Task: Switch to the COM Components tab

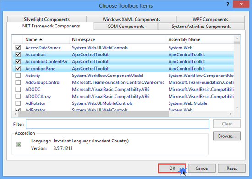Action: tap(126, 27)
